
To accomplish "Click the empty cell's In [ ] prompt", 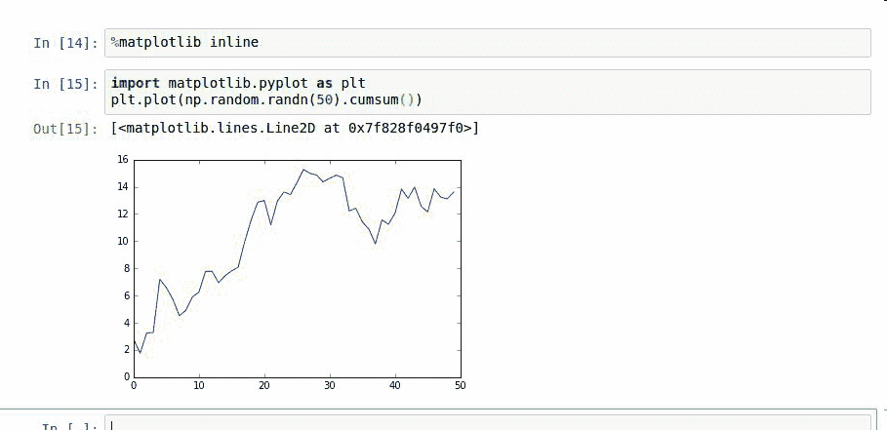I will point(65,425).
